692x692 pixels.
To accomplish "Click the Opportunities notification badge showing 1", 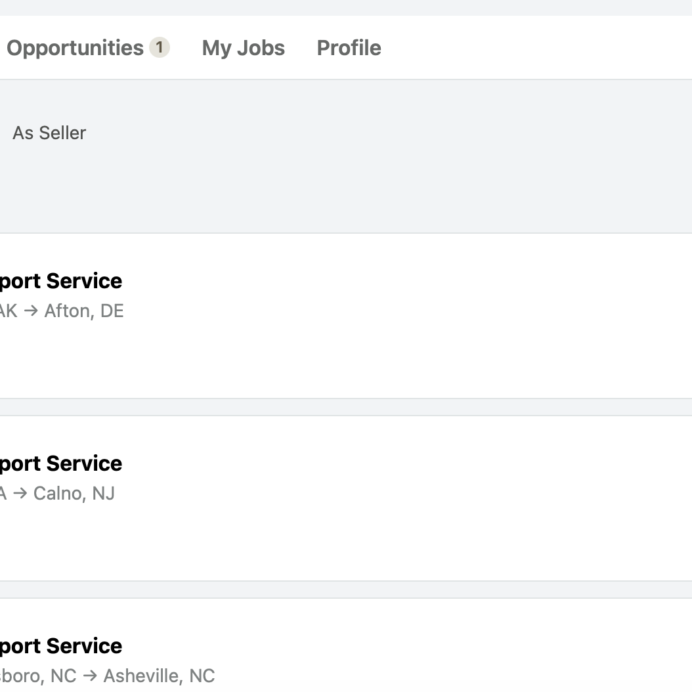I will (160, 47).
